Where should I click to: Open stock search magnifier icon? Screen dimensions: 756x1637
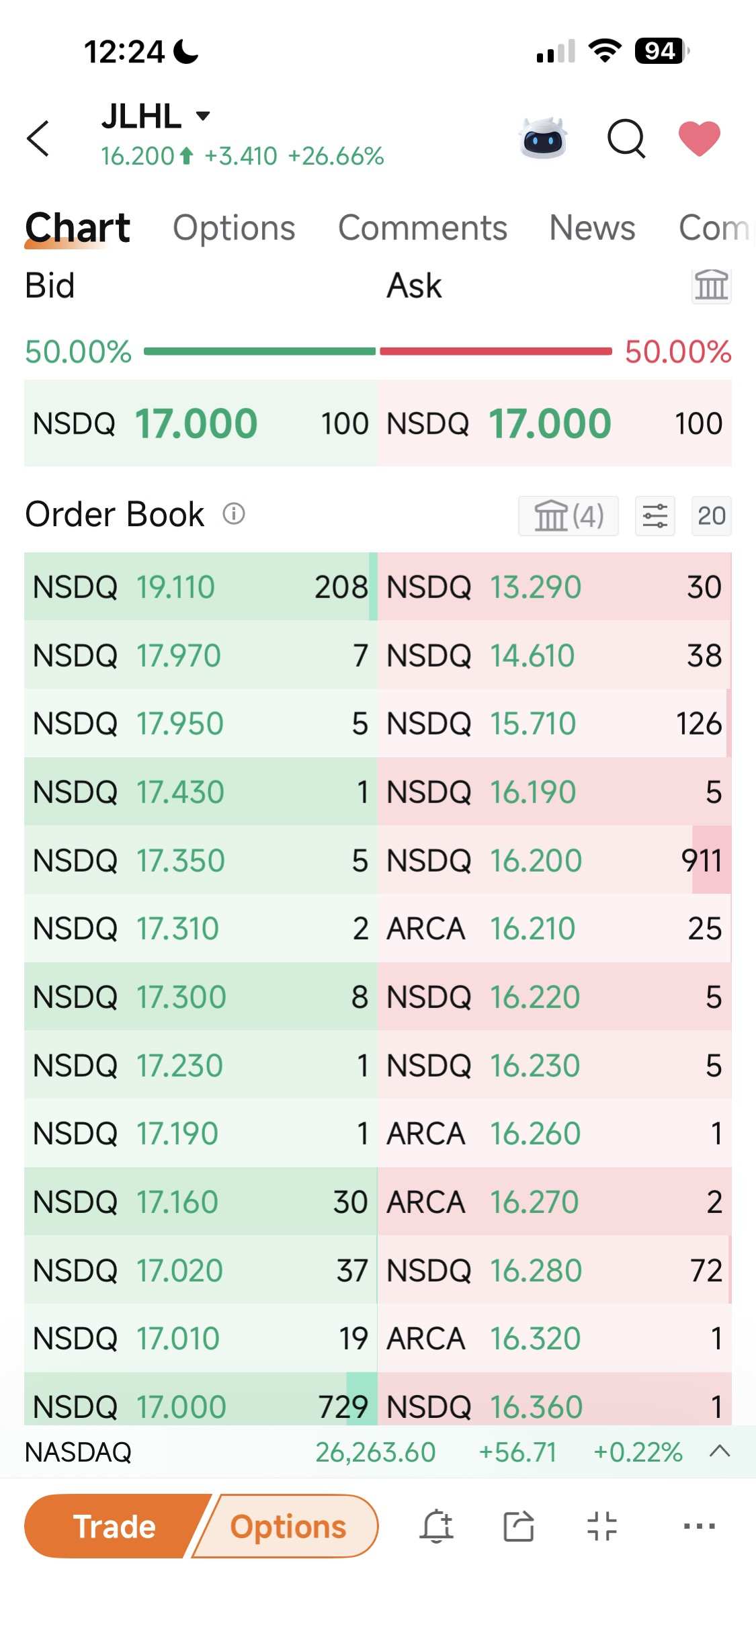pos(626,138)
